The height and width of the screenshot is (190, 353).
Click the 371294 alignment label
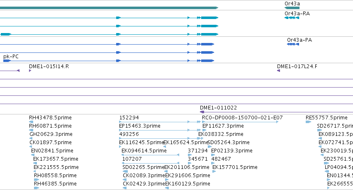198,151
